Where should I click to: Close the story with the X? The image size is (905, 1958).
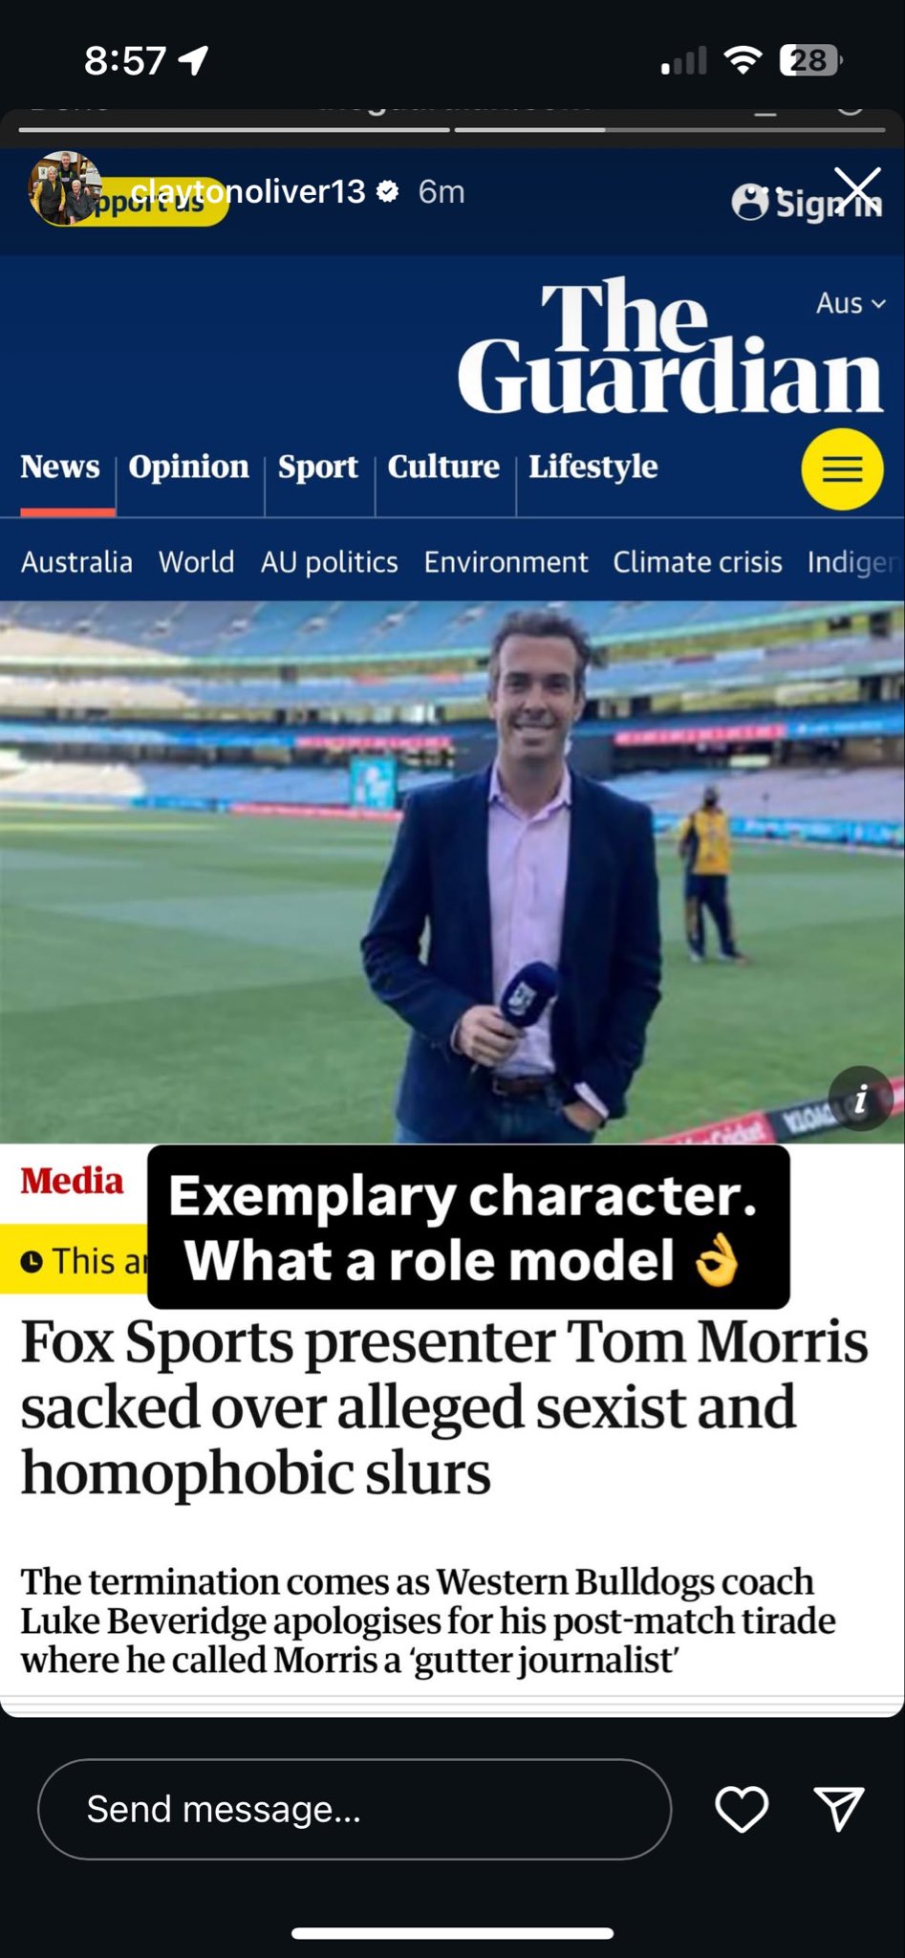tap(857, 188)
